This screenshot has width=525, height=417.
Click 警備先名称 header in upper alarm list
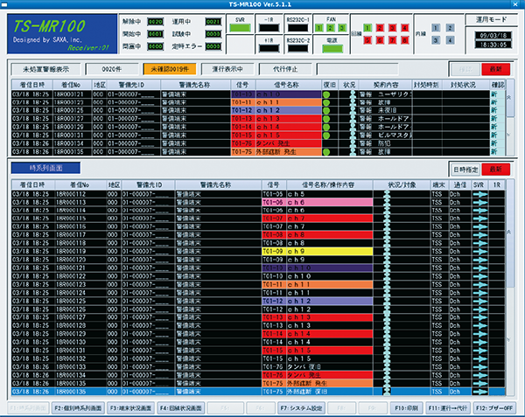(195, 85)
